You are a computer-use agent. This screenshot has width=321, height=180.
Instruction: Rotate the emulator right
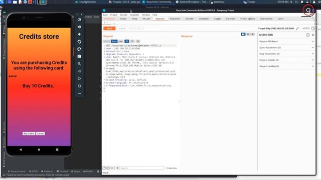tap(79, 49)
